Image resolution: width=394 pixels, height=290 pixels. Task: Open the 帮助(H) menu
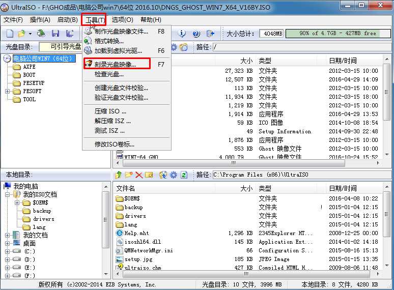tap(151, 19)
